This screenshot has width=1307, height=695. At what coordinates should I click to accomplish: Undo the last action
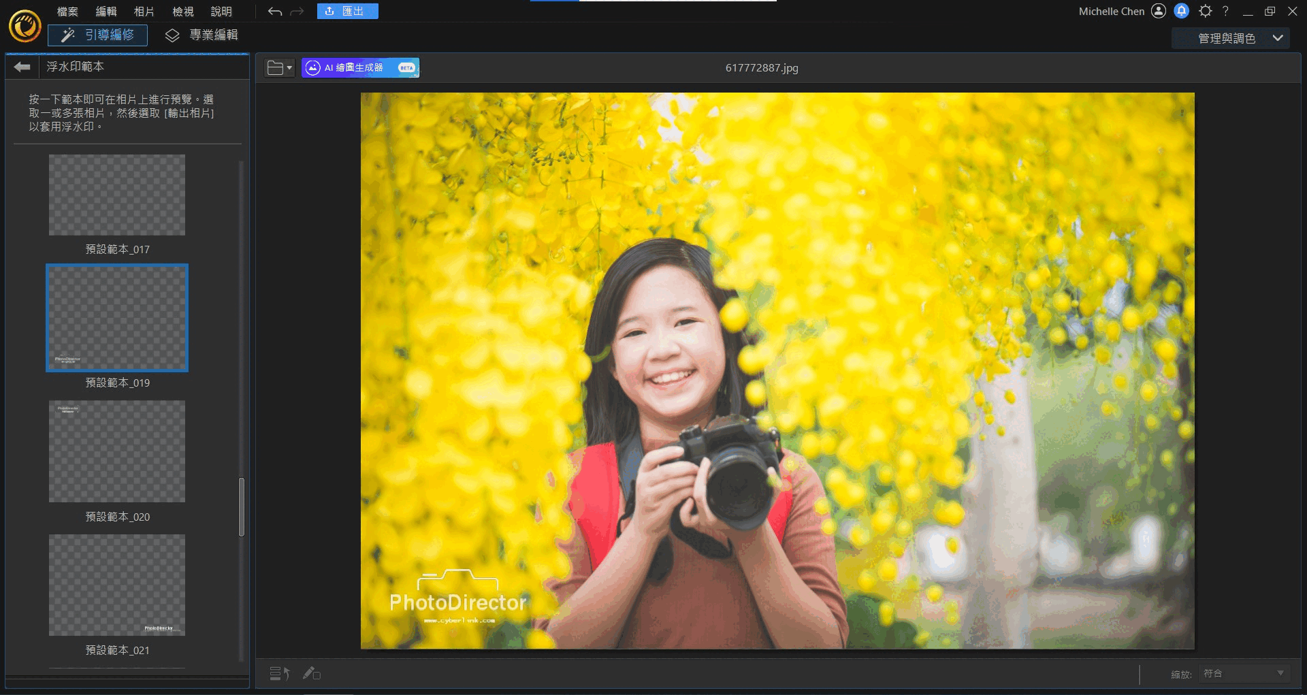[275, 12]
